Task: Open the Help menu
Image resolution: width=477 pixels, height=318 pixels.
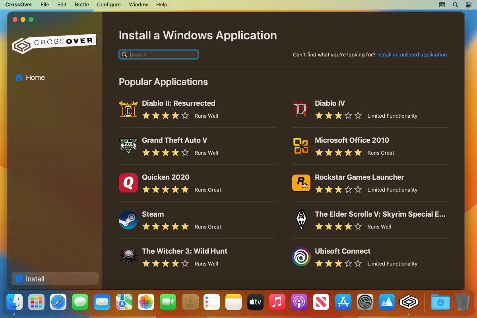Action: pyautogui.click(x=162, y=4)
